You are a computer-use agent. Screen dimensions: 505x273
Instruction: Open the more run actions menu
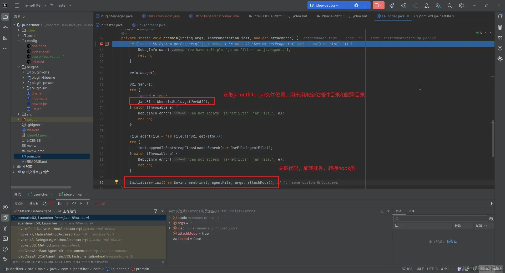[x=366, y=5]
